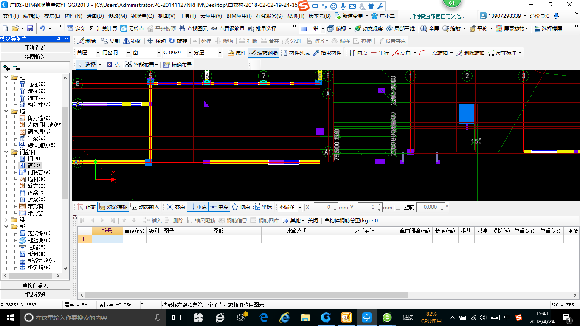
Task: Open 构件列表 component list
Action: 295,53
